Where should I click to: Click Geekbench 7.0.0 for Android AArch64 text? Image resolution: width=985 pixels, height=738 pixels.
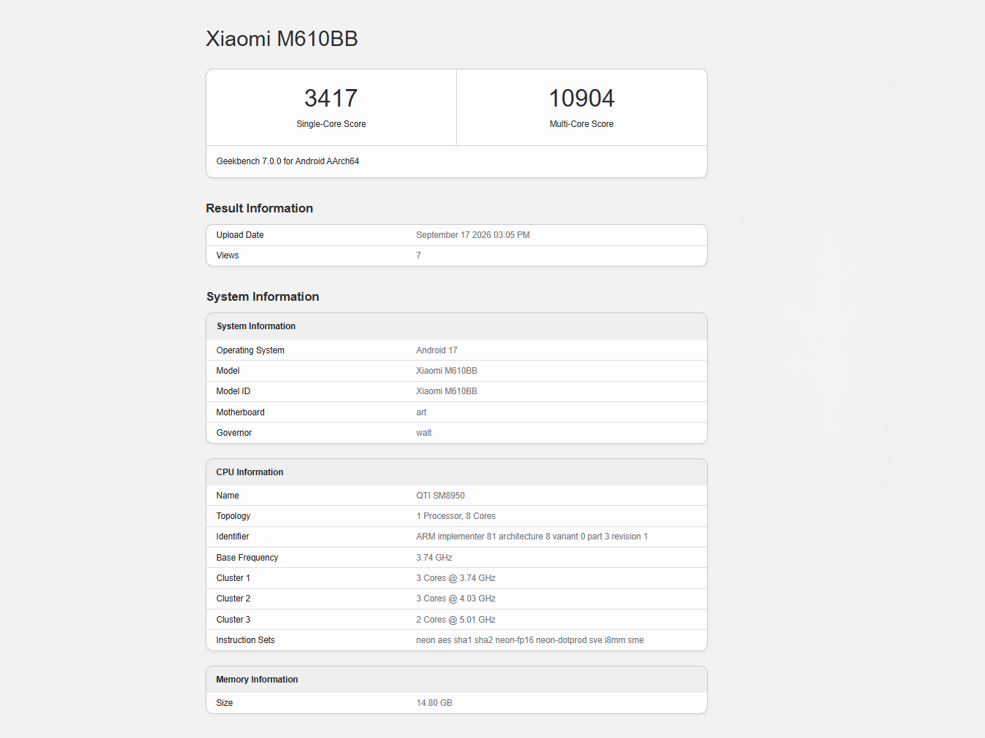pyautogui.click(x=287, y=161)
